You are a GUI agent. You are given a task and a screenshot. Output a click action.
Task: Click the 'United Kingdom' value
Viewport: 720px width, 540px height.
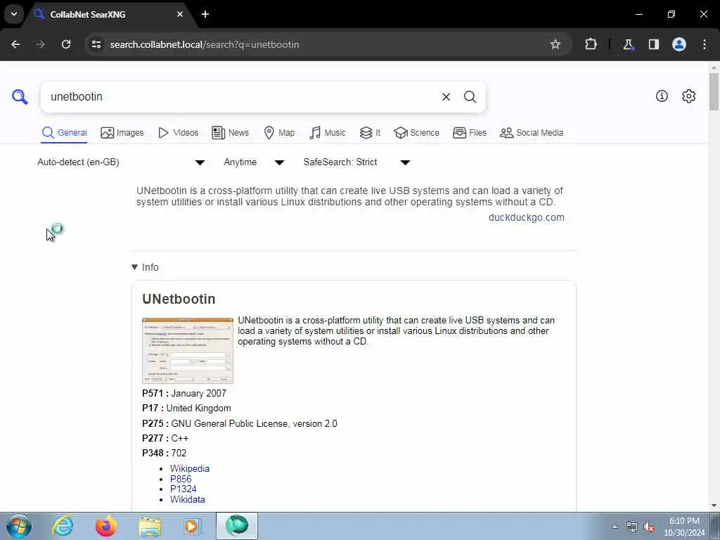coord(198,409)
